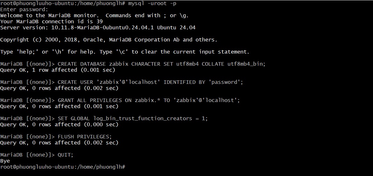Image resolution: width=373 pixels, height=176 pixels.
Task: Click the QUIT; command
Action: [x=66, y=155]
